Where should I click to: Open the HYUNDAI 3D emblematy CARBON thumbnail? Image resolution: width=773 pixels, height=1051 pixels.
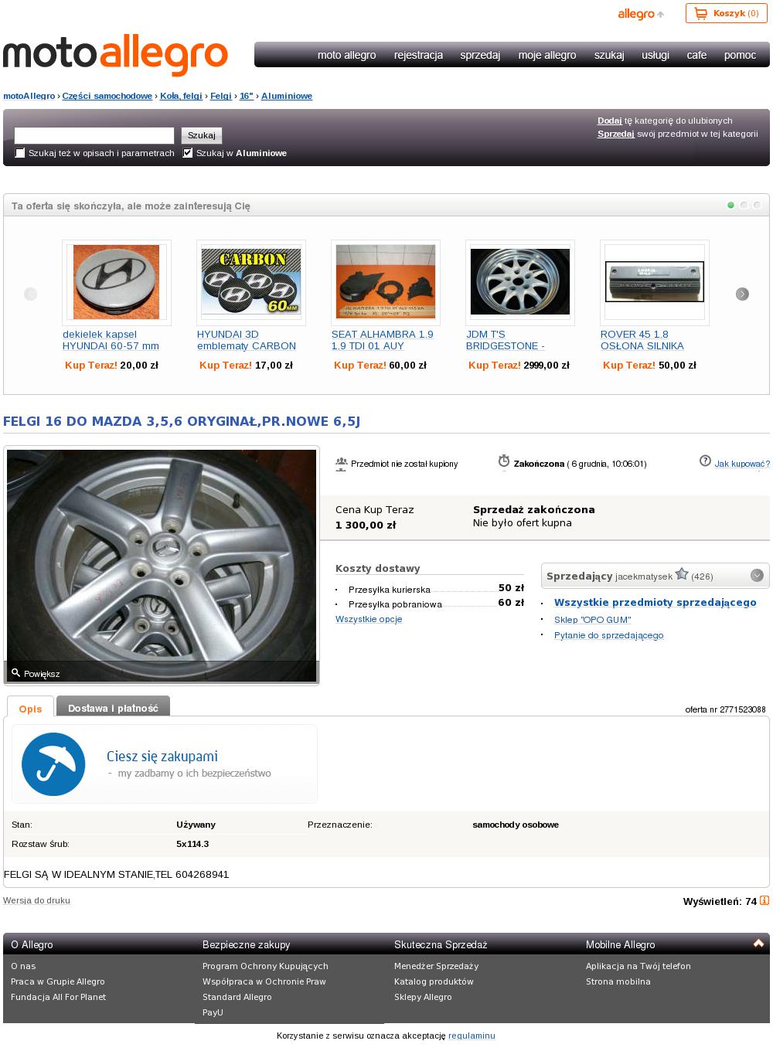pos(251,282)
